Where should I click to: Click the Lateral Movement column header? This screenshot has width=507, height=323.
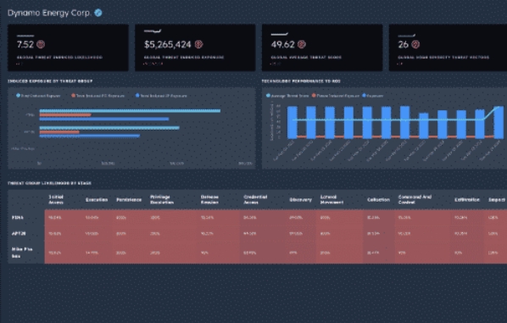[331, 199]
